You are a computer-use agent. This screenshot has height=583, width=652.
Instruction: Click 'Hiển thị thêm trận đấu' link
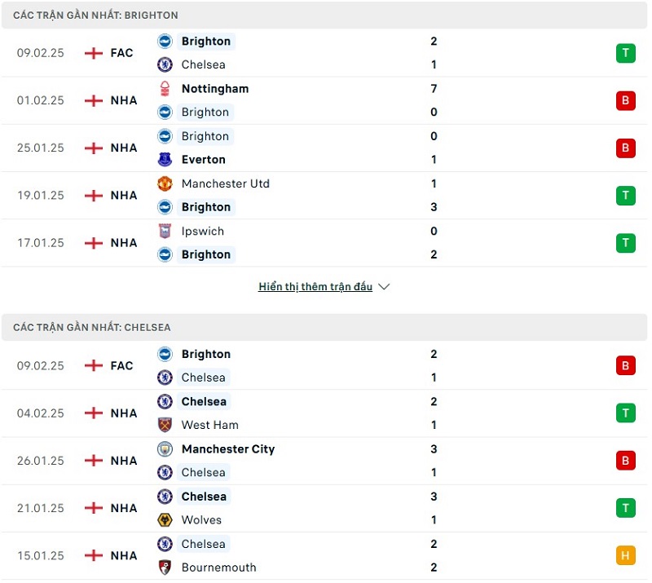(x=315, y=287)
